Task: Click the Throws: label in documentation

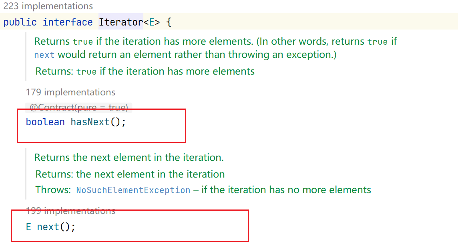Action: (x=53, y=190)
